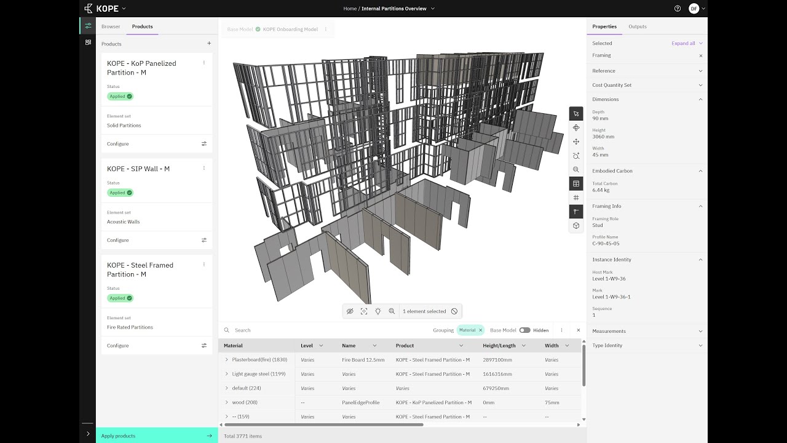The width and height of the screenshot is (787, 443).
Task: Activate the pan move tool
Action: 576,142
